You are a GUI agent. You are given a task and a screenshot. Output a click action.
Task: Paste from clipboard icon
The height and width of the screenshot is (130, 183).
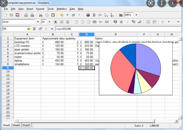point(53,15)
